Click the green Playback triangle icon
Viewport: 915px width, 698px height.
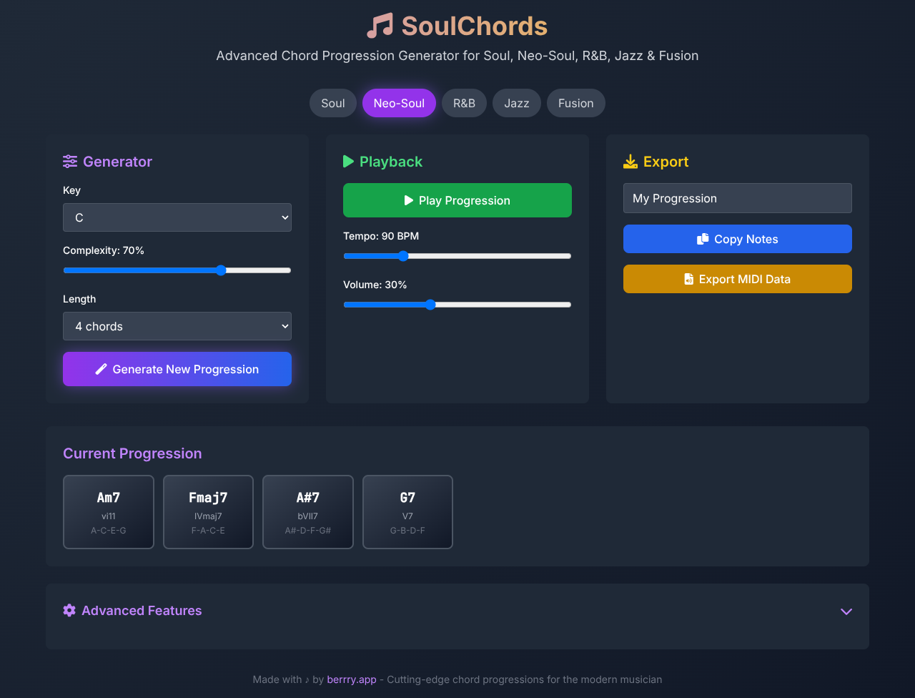[x=349, y=162]
